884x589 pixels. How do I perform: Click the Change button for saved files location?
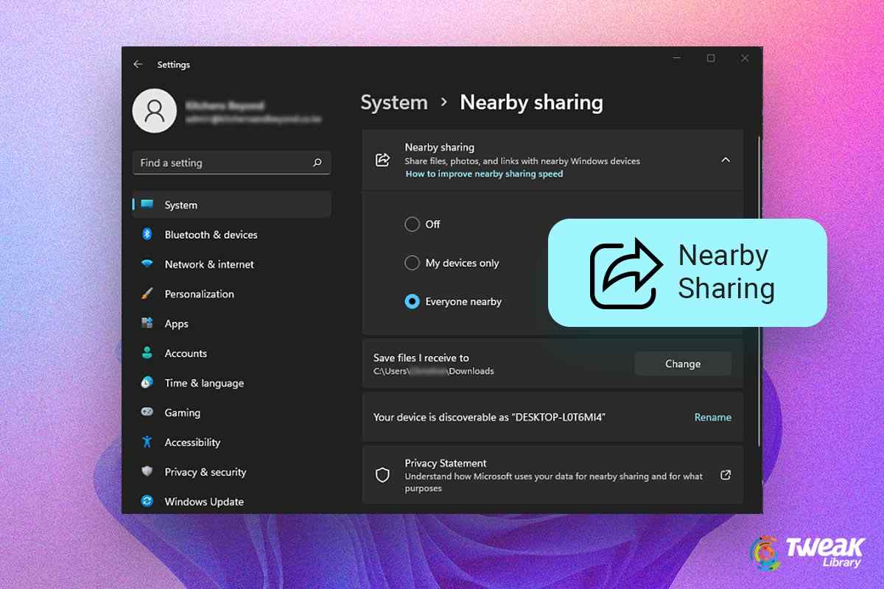point(682,363)
